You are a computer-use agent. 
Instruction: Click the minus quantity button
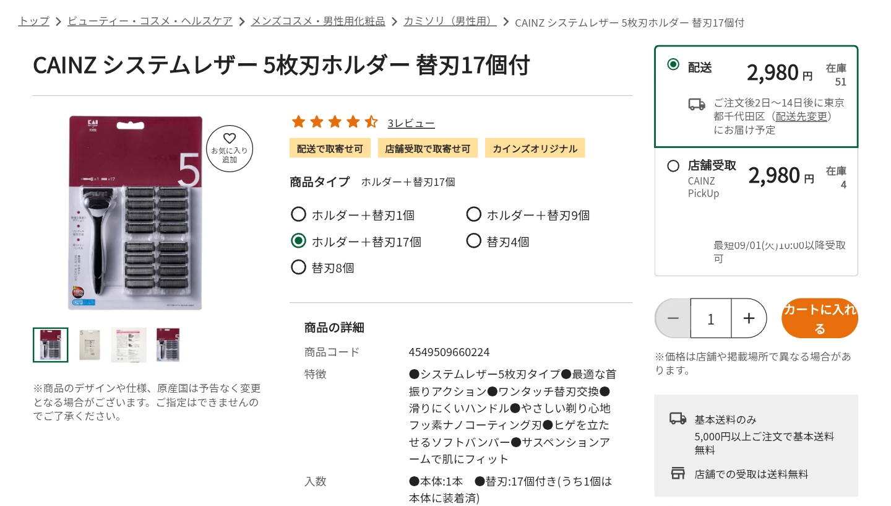click(673, 318)
